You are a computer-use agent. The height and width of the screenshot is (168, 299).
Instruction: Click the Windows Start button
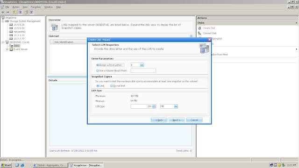click(6, 165)
